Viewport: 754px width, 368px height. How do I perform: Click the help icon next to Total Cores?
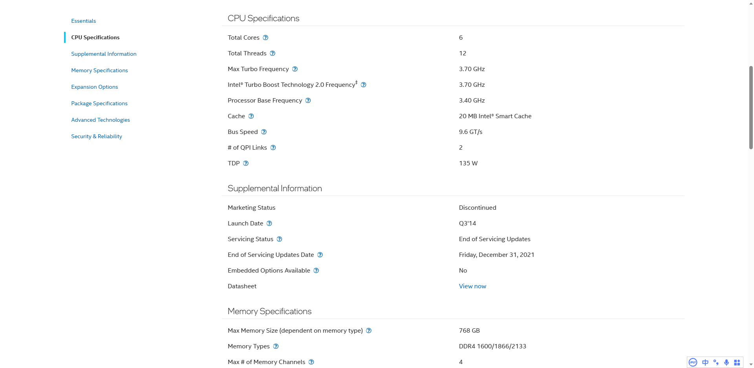pyautogui.click(x=265, y=38)
